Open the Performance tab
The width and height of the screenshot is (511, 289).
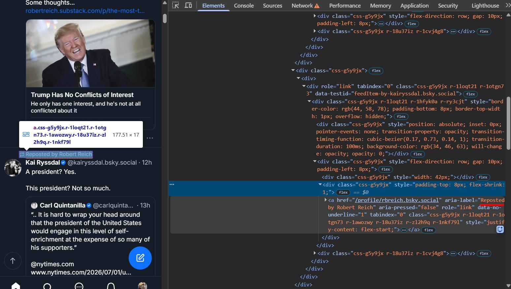[x=345, y=6]
